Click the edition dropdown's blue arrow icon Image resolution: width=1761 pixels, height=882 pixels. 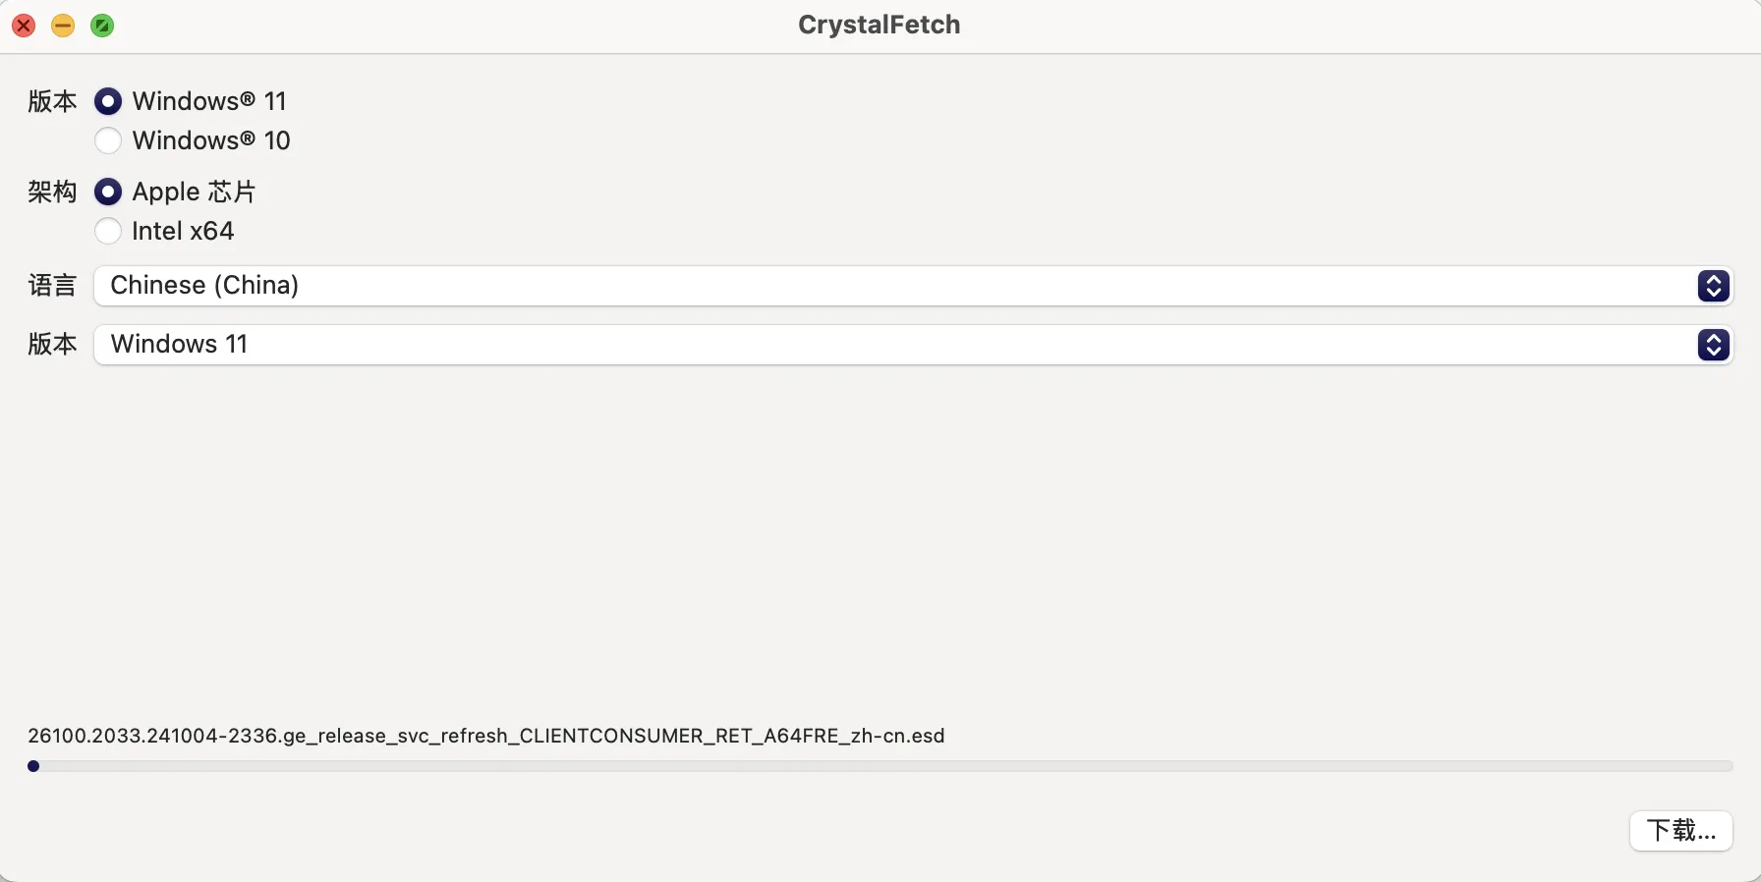click(x=1713, y=345)
